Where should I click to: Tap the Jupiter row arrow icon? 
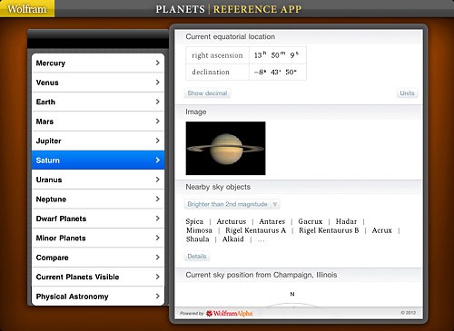click(157, 141)
